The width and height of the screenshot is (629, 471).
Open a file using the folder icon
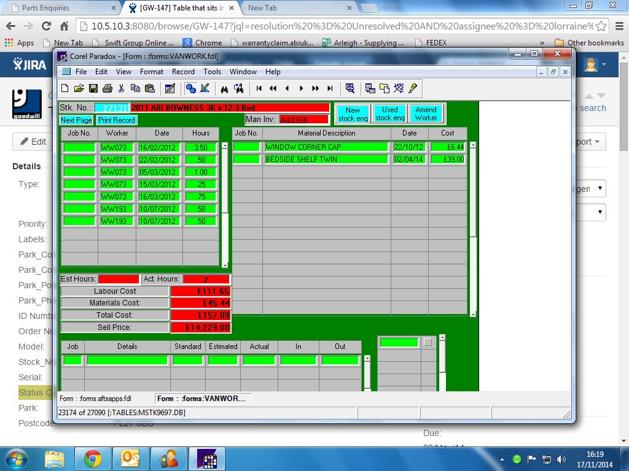[x=79, y=88]
